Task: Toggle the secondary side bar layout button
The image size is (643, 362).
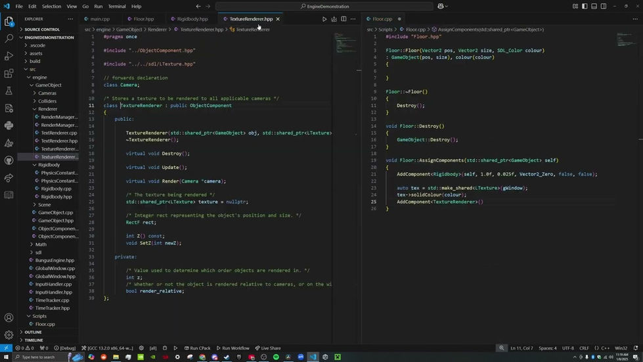Action: [604, 6]
